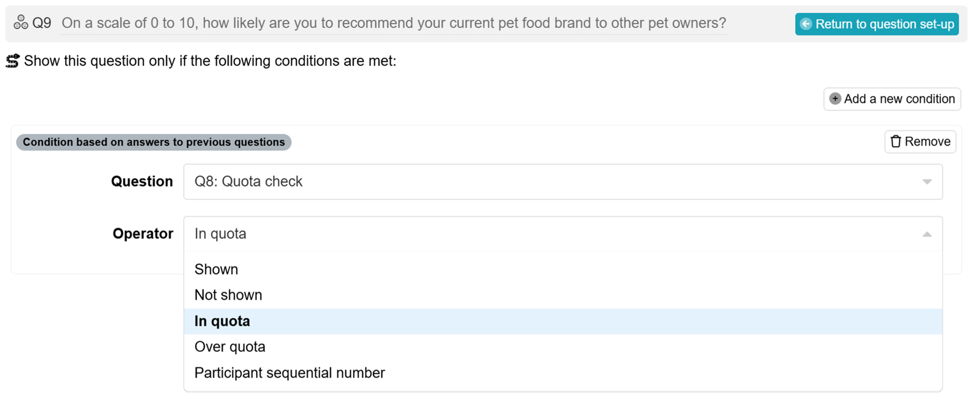
Task: Click the downward chevron on the Question dropdown
Action: pos(926,181)
